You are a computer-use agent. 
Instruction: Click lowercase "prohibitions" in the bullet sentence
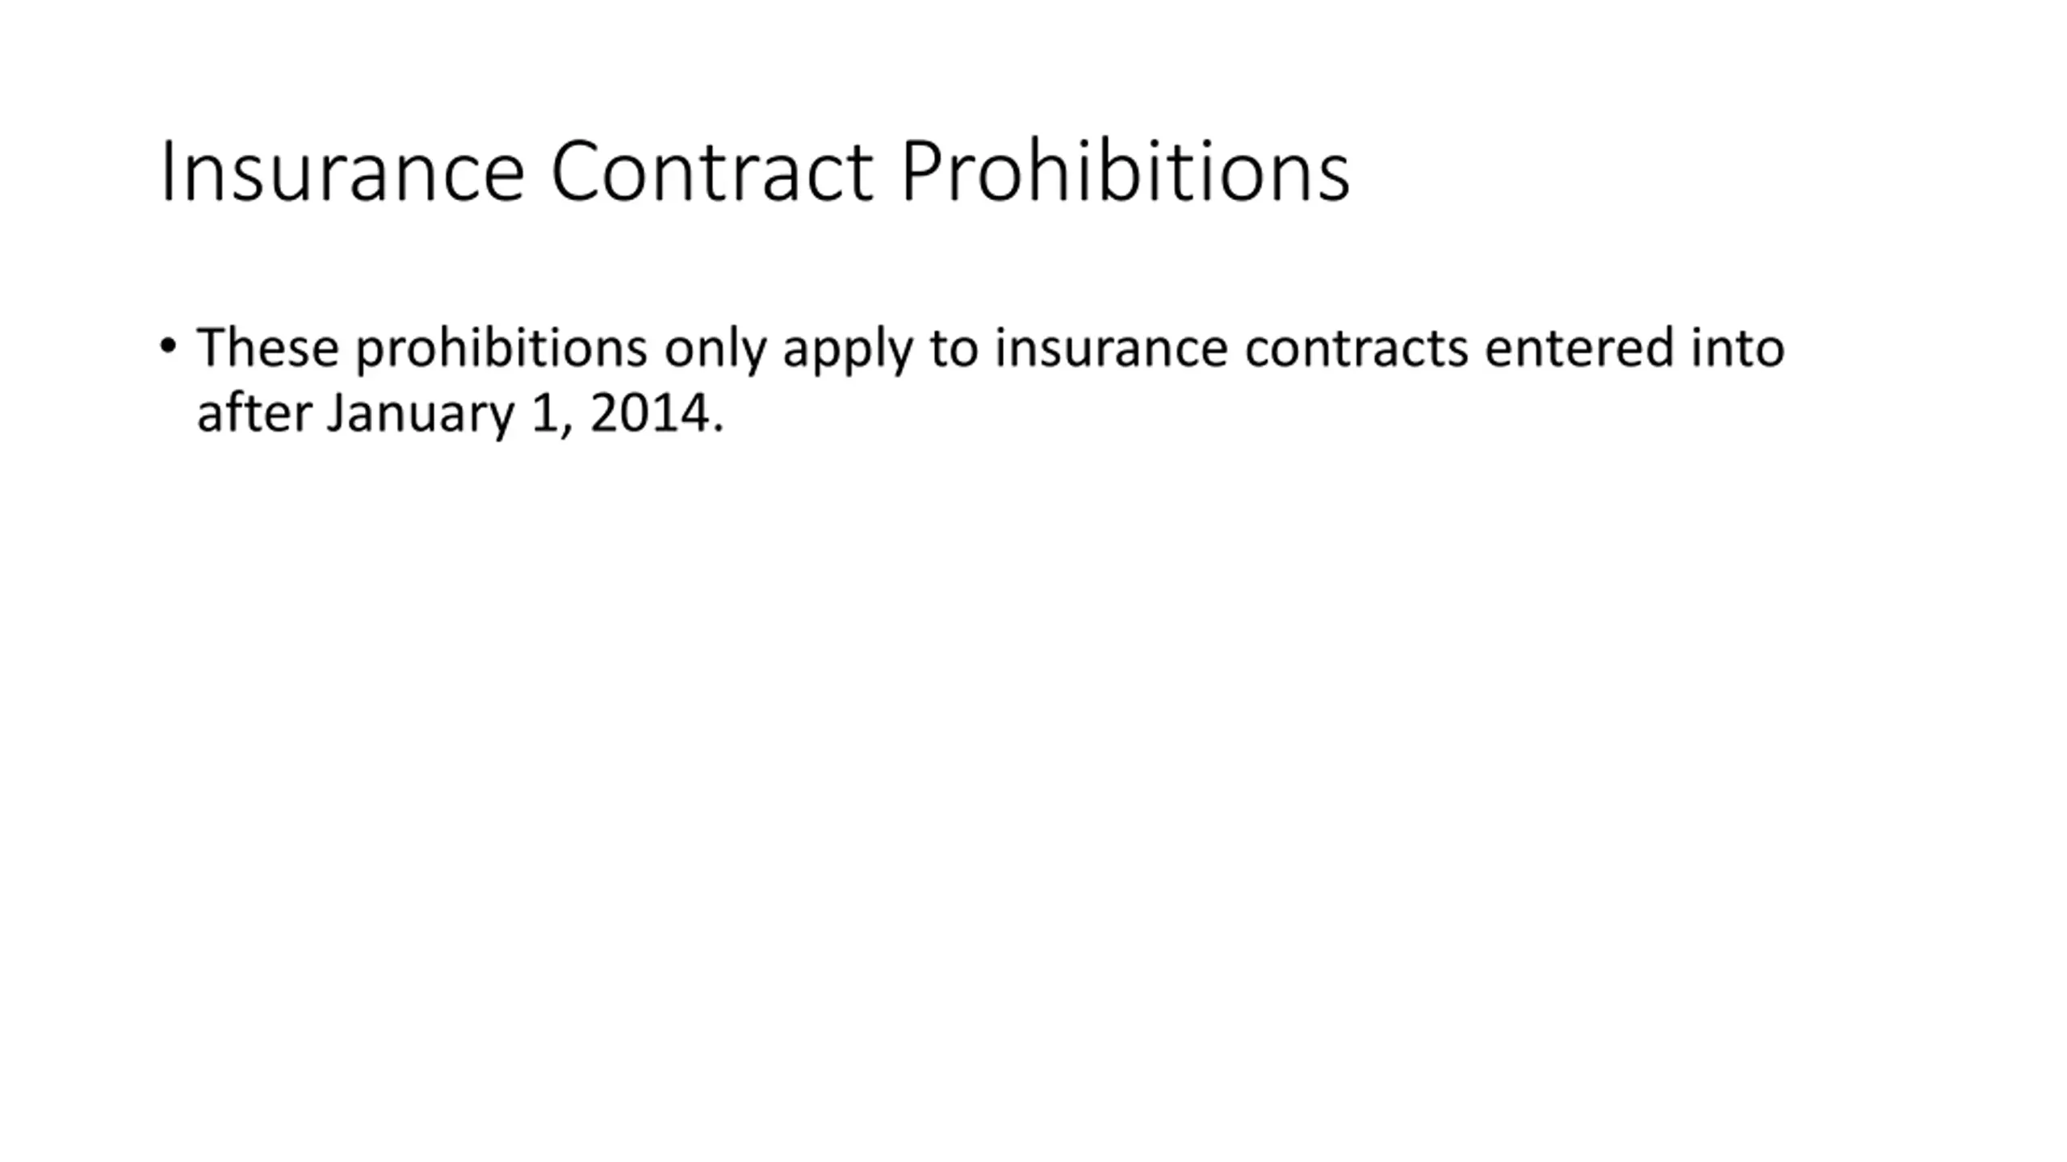click(501, 349)
